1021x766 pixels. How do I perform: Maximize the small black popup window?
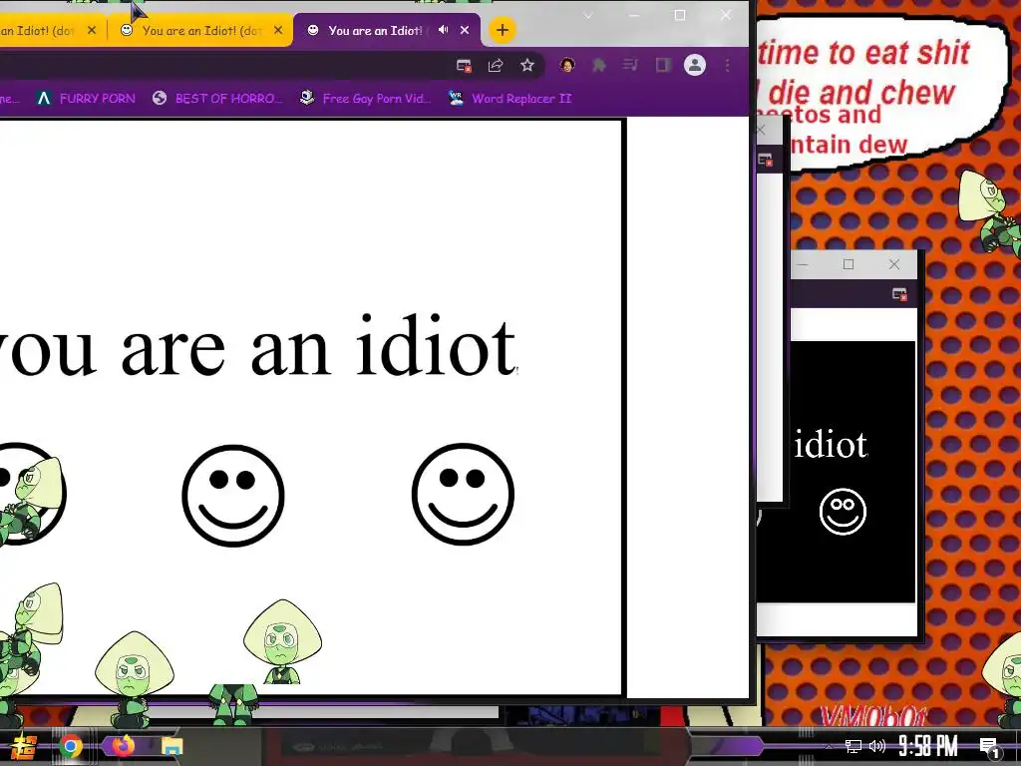click(x=849, y=264)
